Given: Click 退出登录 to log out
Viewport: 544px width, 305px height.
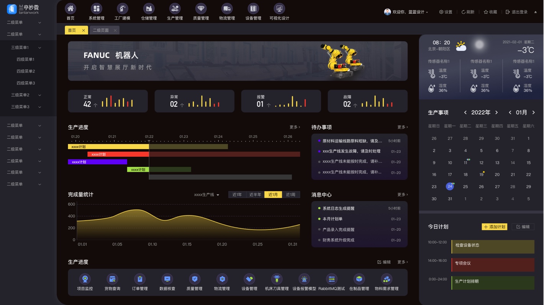Looking at the screenshot, I should [517, 12].
